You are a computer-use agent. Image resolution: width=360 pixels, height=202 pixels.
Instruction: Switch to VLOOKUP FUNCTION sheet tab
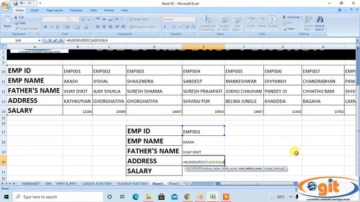[132, 183]
